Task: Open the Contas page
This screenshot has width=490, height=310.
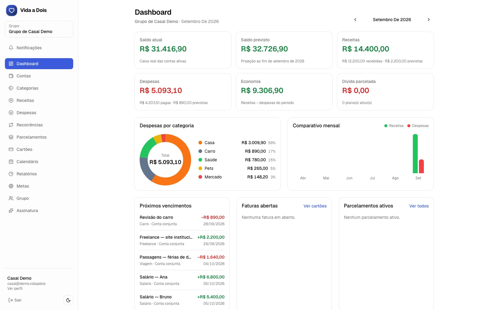Action: coord(39,76)
